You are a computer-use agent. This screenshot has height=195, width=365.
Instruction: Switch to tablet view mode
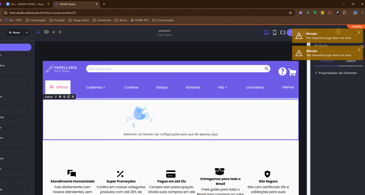tap(283, 32)
